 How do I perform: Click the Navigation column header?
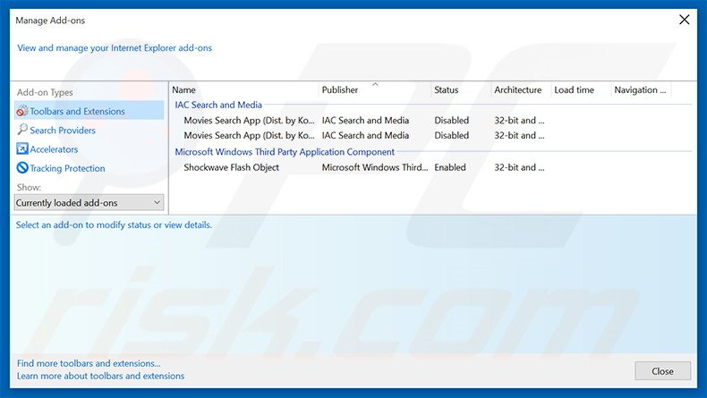point(641,89)
